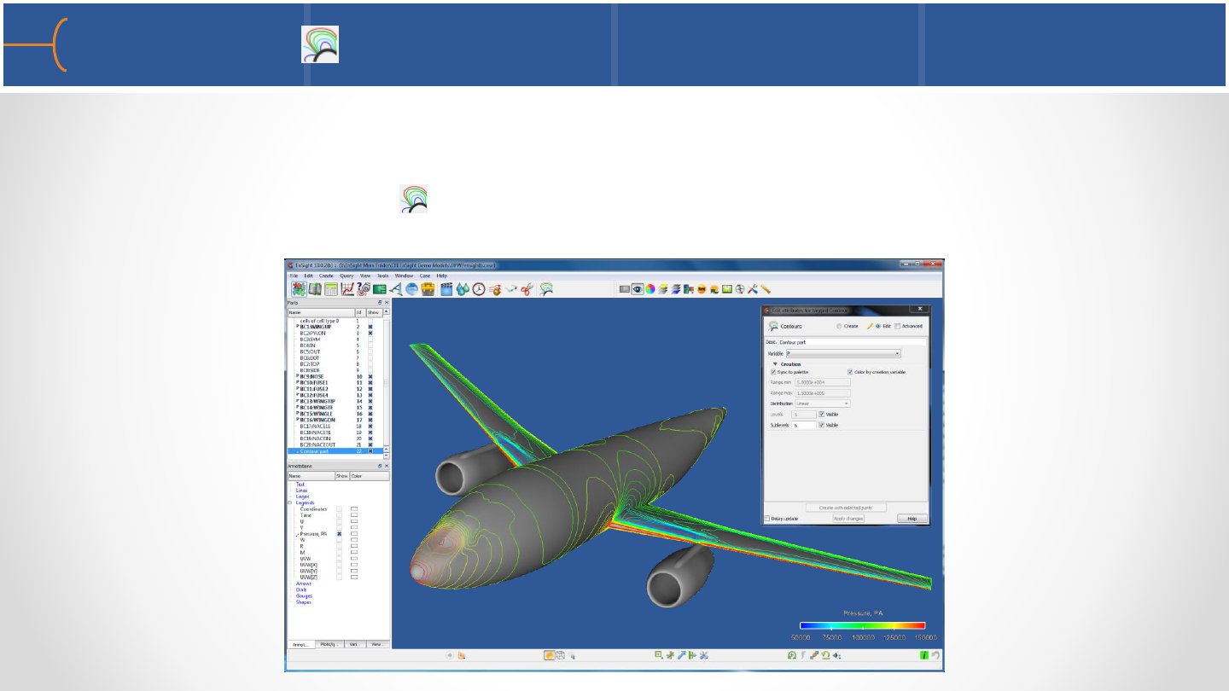Click the Desc. text field

coord(853,342)
